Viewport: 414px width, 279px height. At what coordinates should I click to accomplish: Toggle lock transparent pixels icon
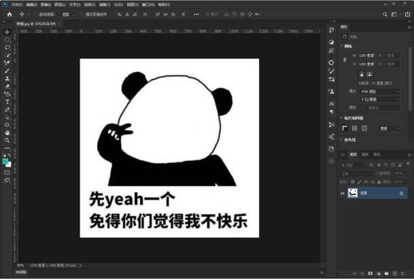pyautogui.click(x=353, y=182)
